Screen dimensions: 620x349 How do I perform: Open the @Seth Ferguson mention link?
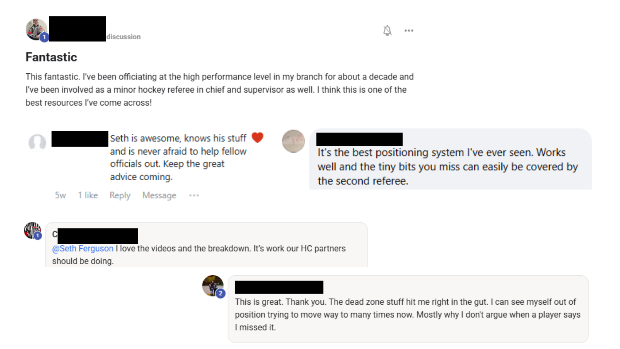(83, 249)
